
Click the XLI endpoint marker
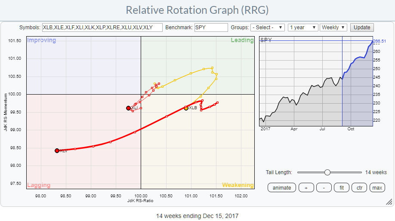(x=128, y=108)
